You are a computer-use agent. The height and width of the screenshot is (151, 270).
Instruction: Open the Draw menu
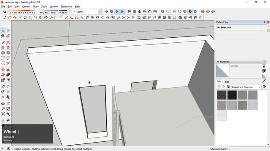pyautogui.click(x=36, y=7)
